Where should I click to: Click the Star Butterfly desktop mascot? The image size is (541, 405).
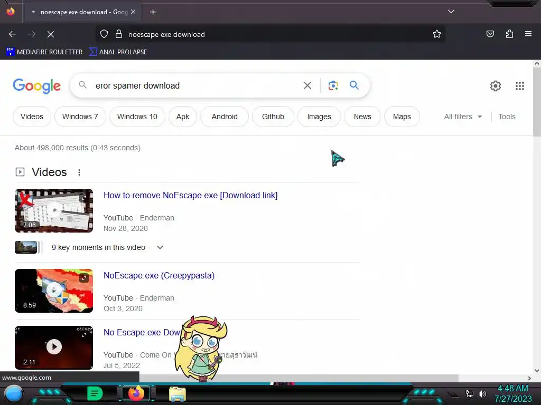click(x=201, y=348)
